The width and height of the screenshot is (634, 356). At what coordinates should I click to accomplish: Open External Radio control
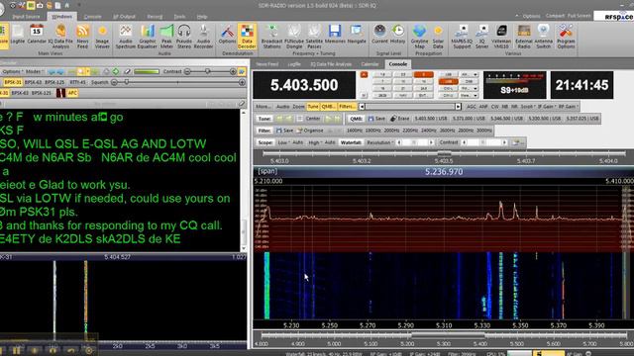point(524,36)
